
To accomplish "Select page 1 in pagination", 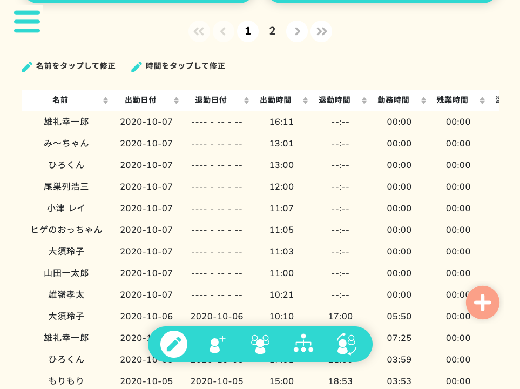I will pos(248,31).
